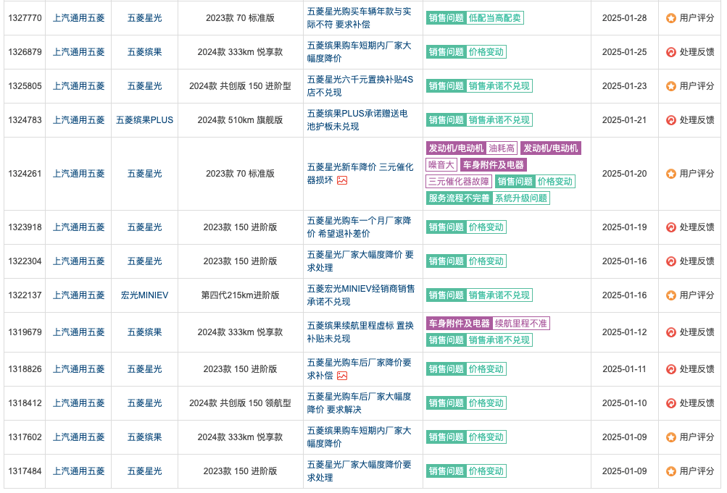Click user rating icon for complaint 1322137
This screenshot has height=493, width=727.
point(670,295)
